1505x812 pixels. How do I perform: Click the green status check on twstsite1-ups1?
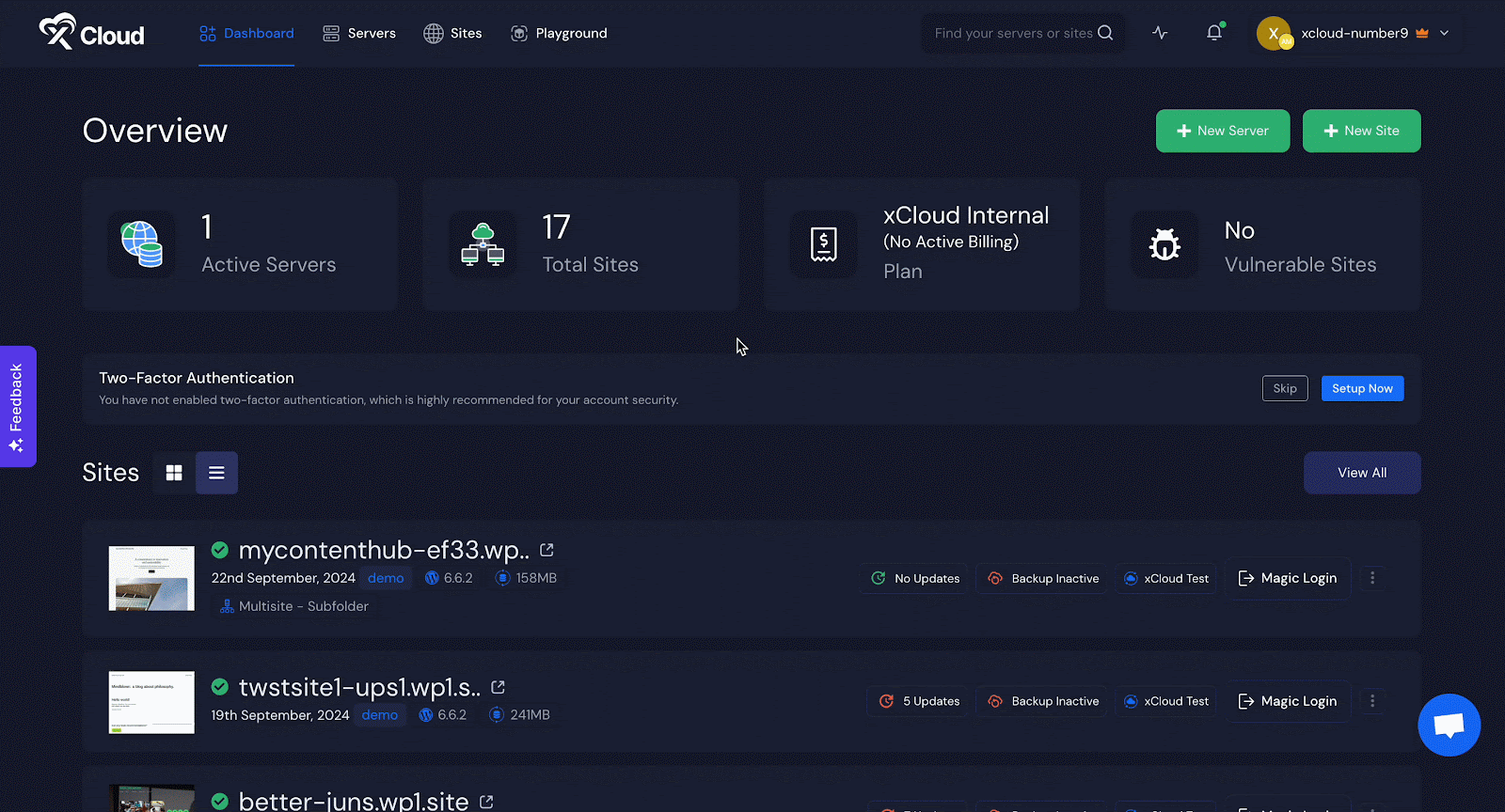pos(220,686)
